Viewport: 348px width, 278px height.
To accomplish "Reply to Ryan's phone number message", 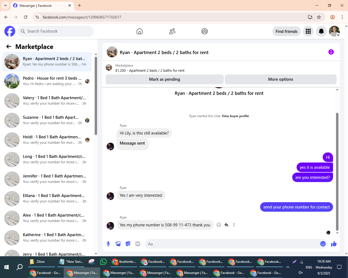I will coord(226,225).
